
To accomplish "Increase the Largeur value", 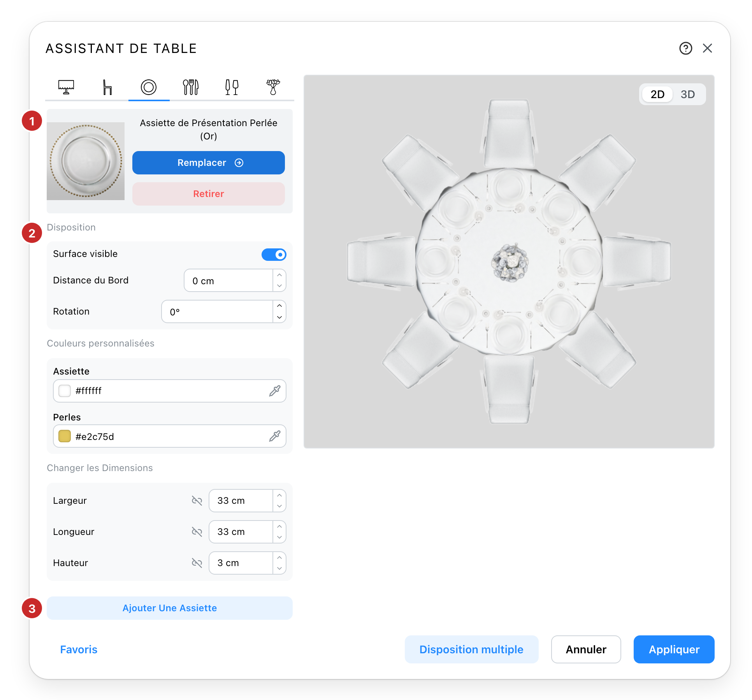I will [279, 495].
